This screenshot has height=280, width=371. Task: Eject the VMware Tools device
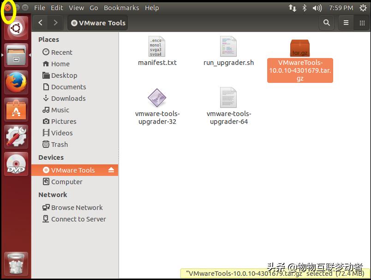(x=110, y=170)
